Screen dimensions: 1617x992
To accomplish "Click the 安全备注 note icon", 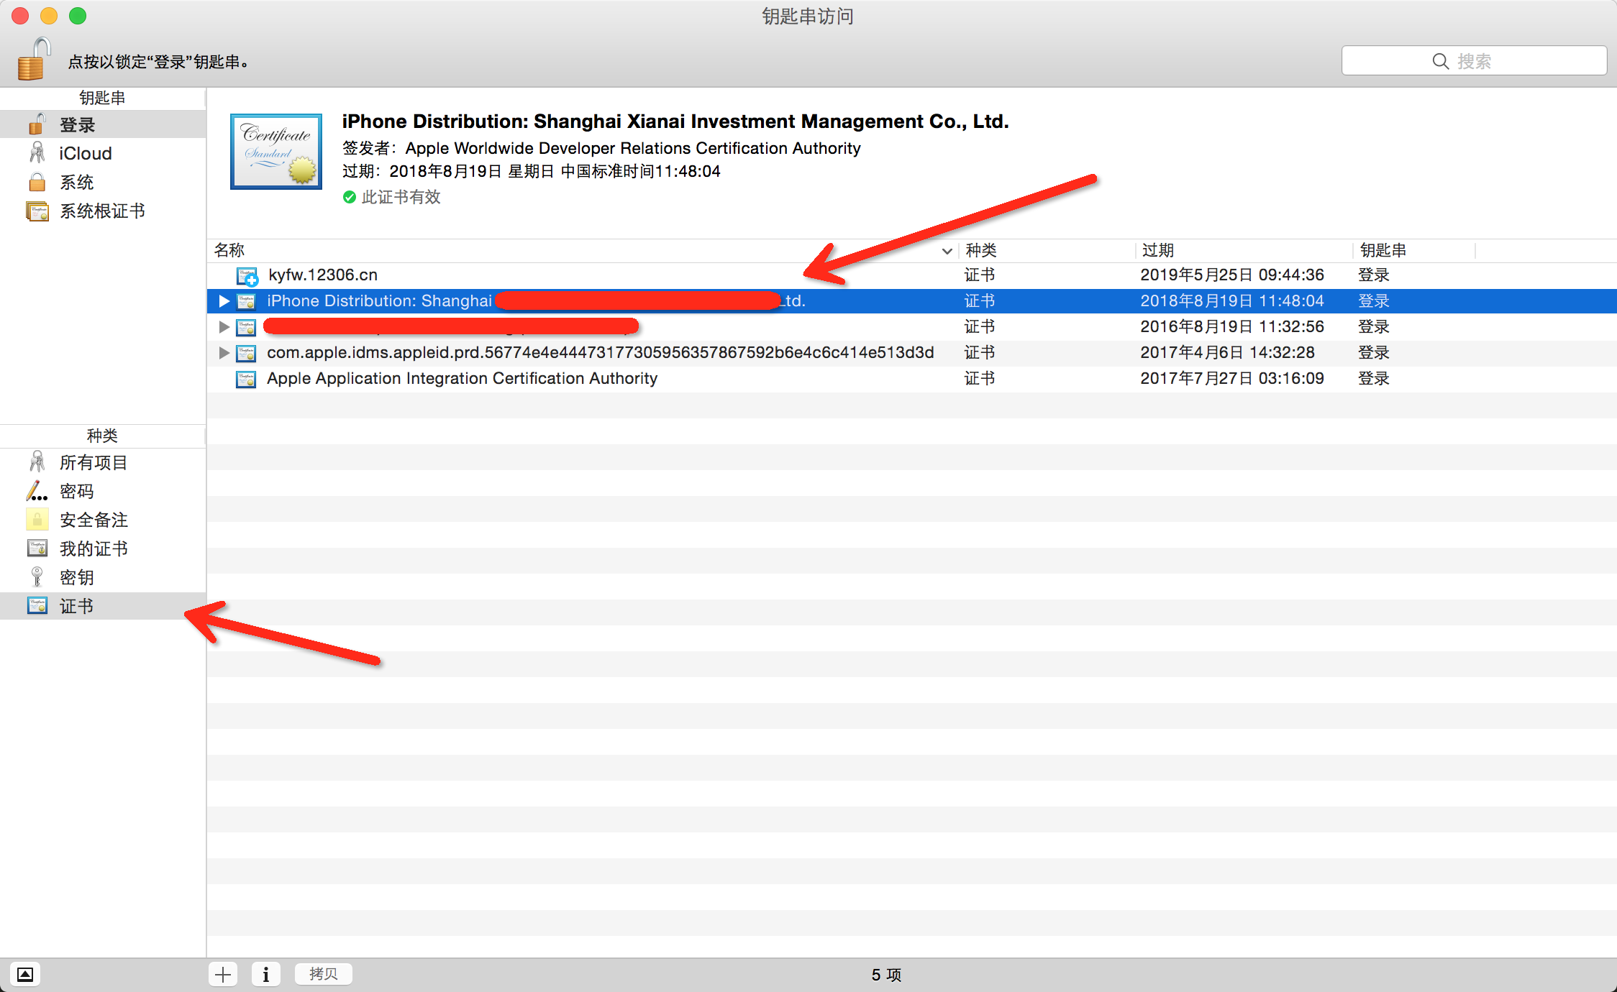I will coord(37,519).
